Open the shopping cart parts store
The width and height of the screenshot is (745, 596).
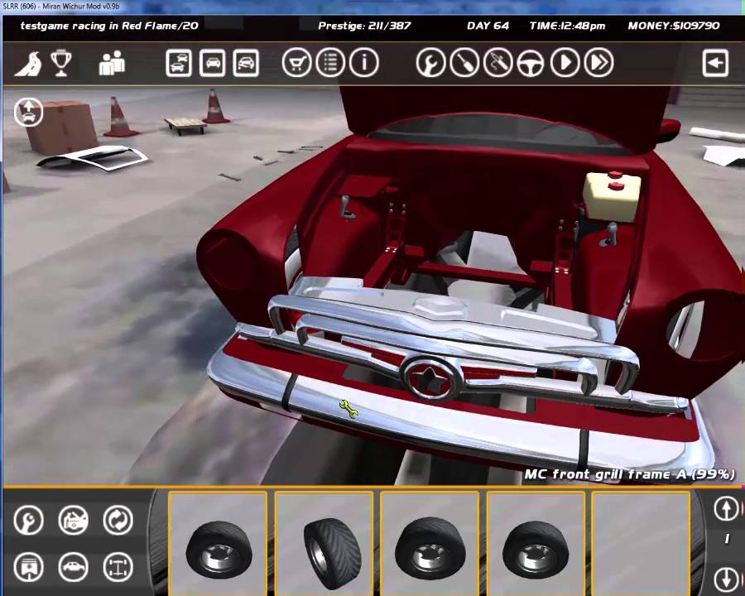coord(296,63)
